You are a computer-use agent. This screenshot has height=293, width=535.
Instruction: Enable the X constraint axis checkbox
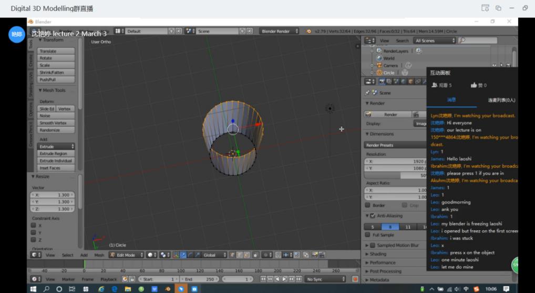click(34, 226)
